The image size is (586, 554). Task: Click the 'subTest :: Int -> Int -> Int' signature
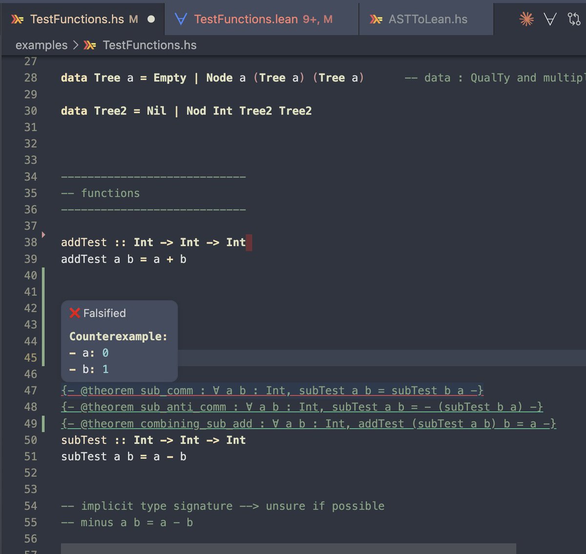pyautogui.click(x=153, y=440)
